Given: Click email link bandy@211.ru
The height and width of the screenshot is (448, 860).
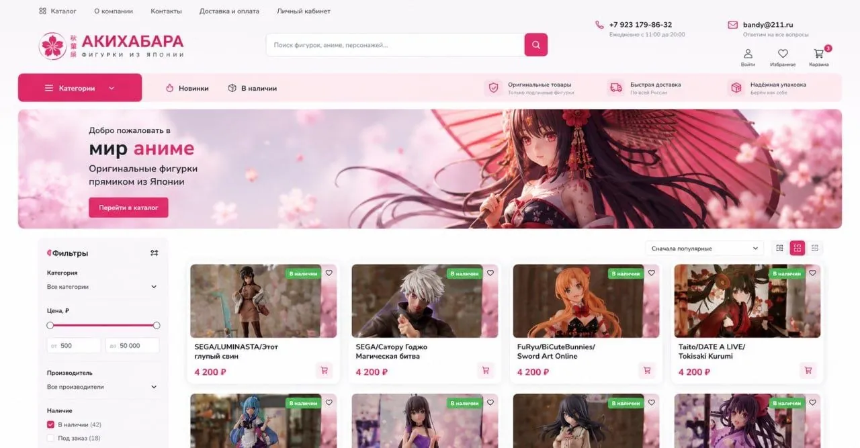Looking at the screenshot, I should [768, 25].
